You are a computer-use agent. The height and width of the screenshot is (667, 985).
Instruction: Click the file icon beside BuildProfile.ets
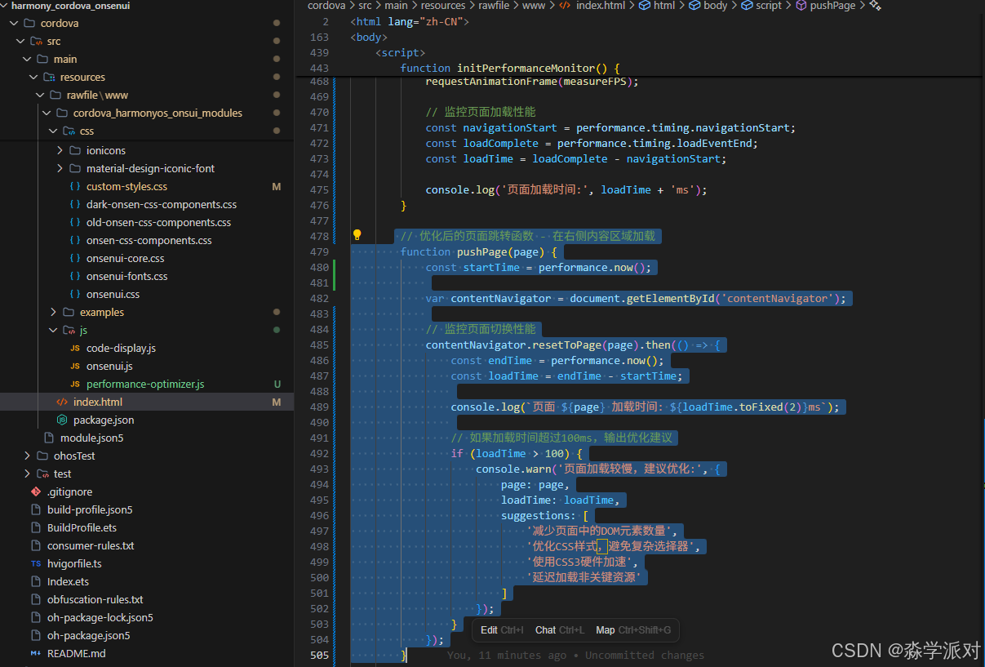(x=35, y=528)
